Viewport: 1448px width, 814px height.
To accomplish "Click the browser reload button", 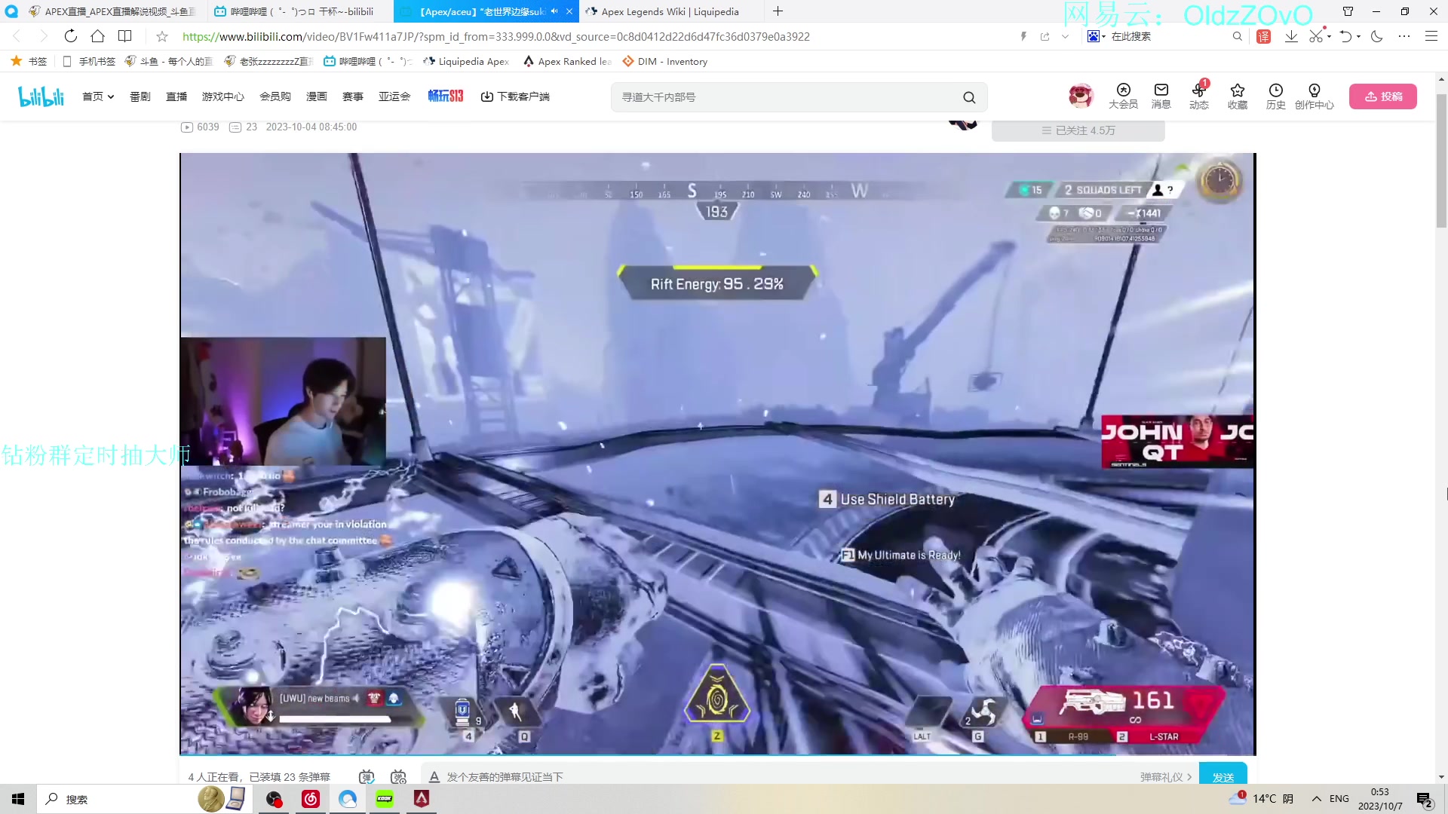I will point(70,36).
